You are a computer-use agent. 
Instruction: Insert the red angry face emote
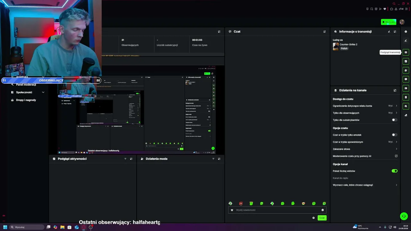[241, 203]
